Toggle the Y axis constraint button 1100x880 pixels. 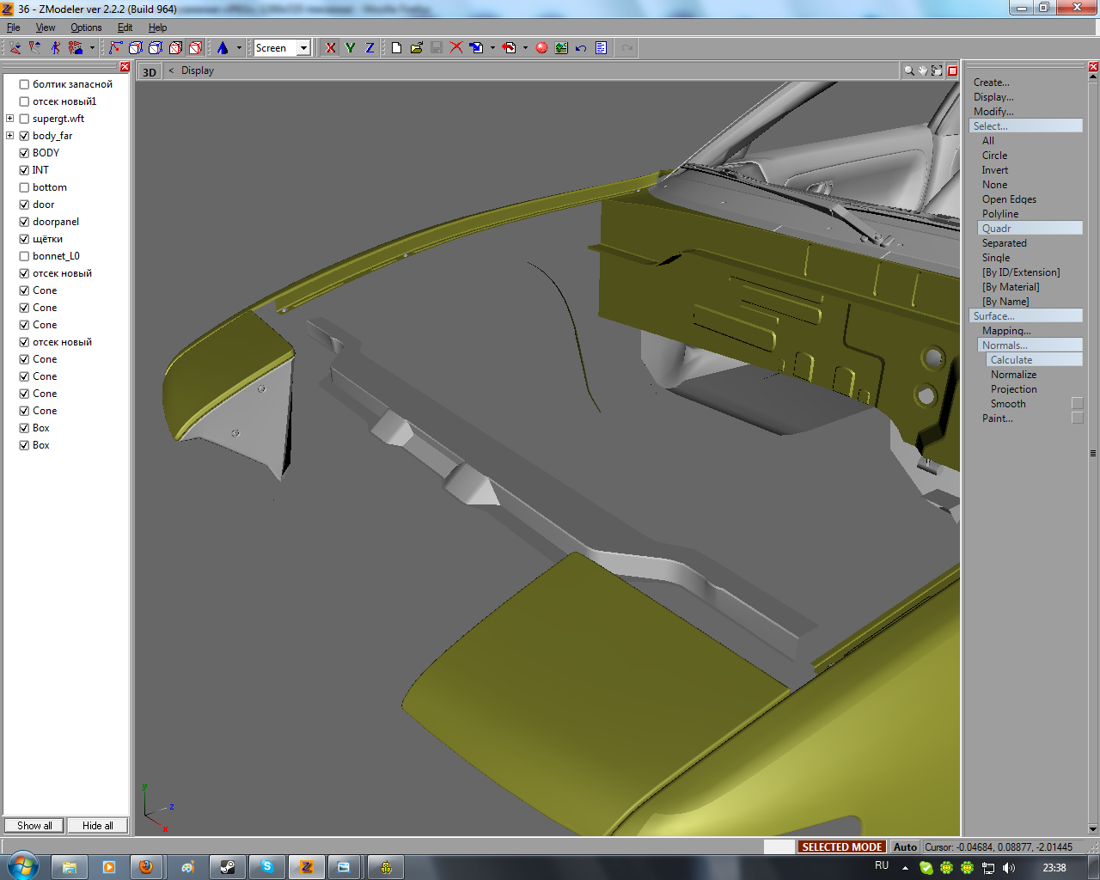350,48
